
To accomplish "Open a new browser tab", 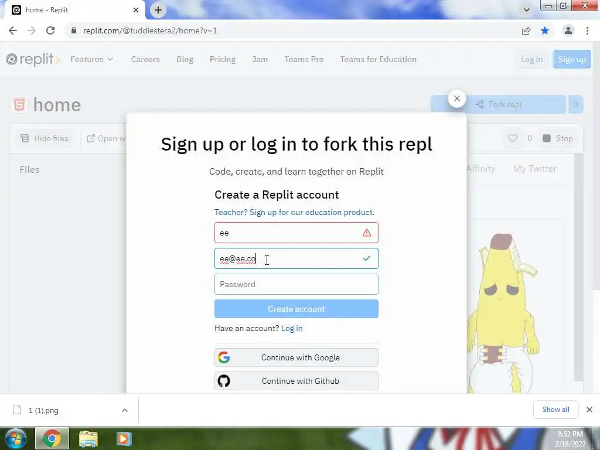I will (158, 10).
